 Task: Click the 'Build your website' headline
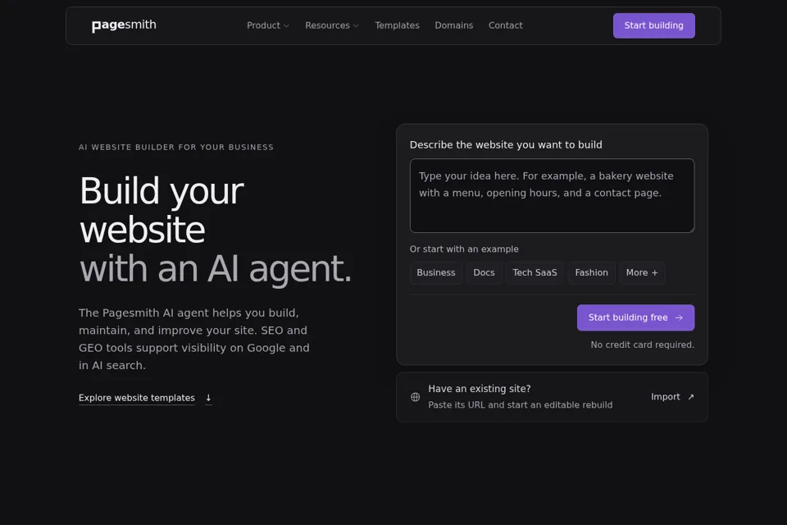[x=161, y=210]
